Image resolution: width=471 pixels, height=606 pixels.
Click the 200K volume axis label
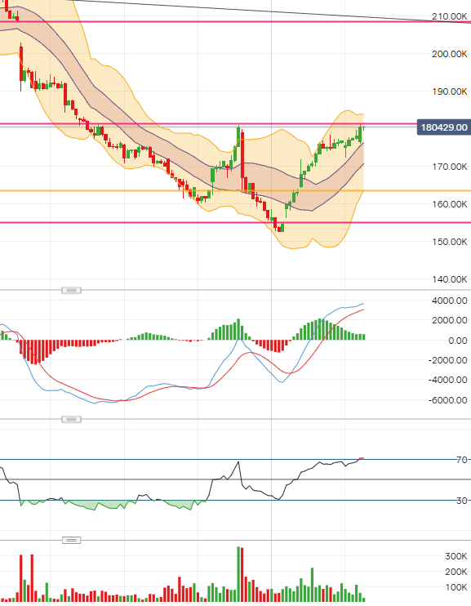tap(456, 572)
